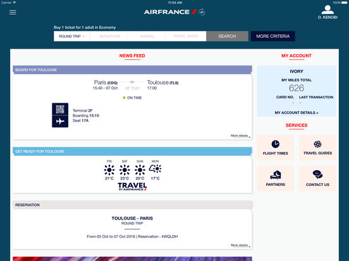Click the green On Time status dot
349x261 pixels.
124,98
